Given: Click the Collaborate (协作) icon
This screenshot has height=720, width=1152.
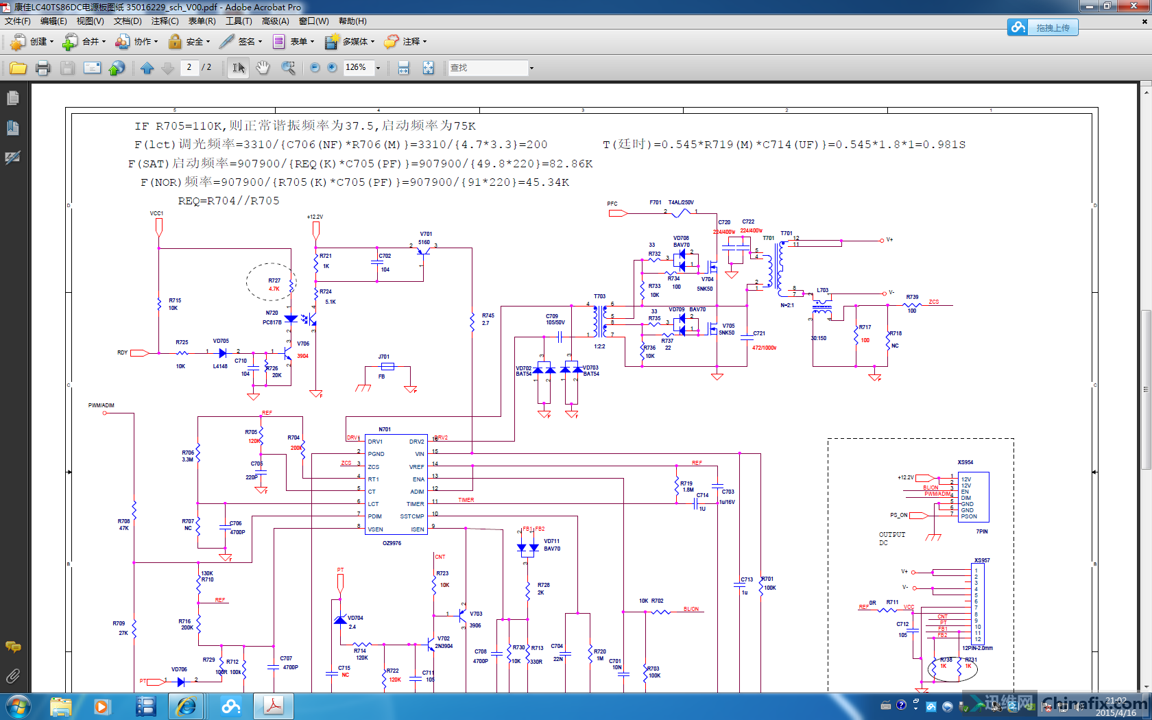Looking at the screenshot, I should point(122,42).
